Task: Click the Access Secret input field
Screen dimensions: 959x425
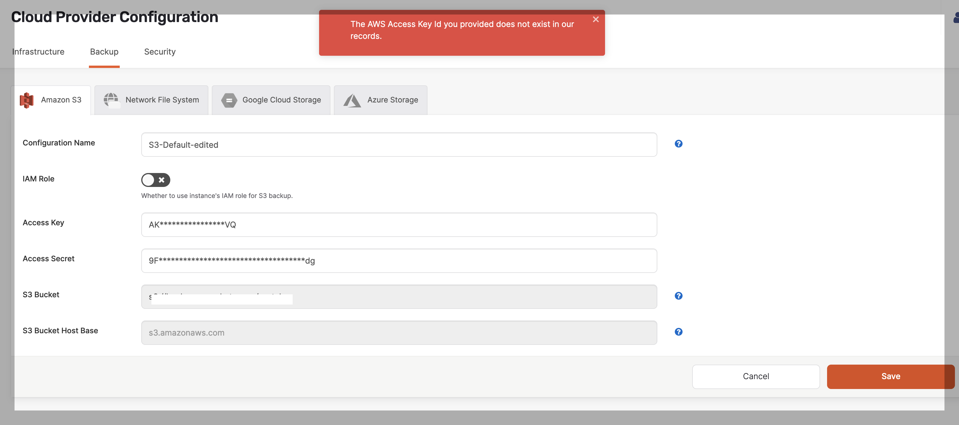Action: (398, 260)
